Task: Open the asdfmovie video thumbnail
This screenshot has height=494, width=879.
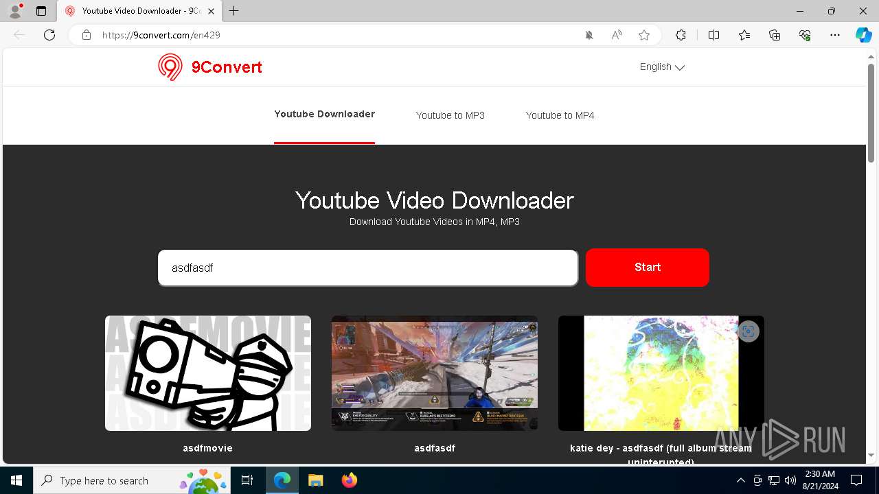Action: click(x=208, y=373)
